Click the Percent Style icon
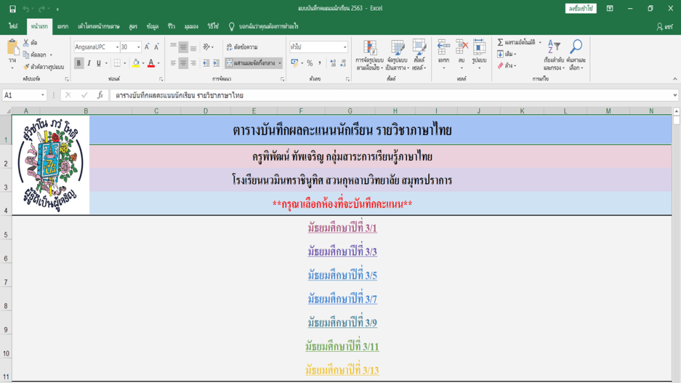This screenshot has height=383, width=681. [310, 63]
